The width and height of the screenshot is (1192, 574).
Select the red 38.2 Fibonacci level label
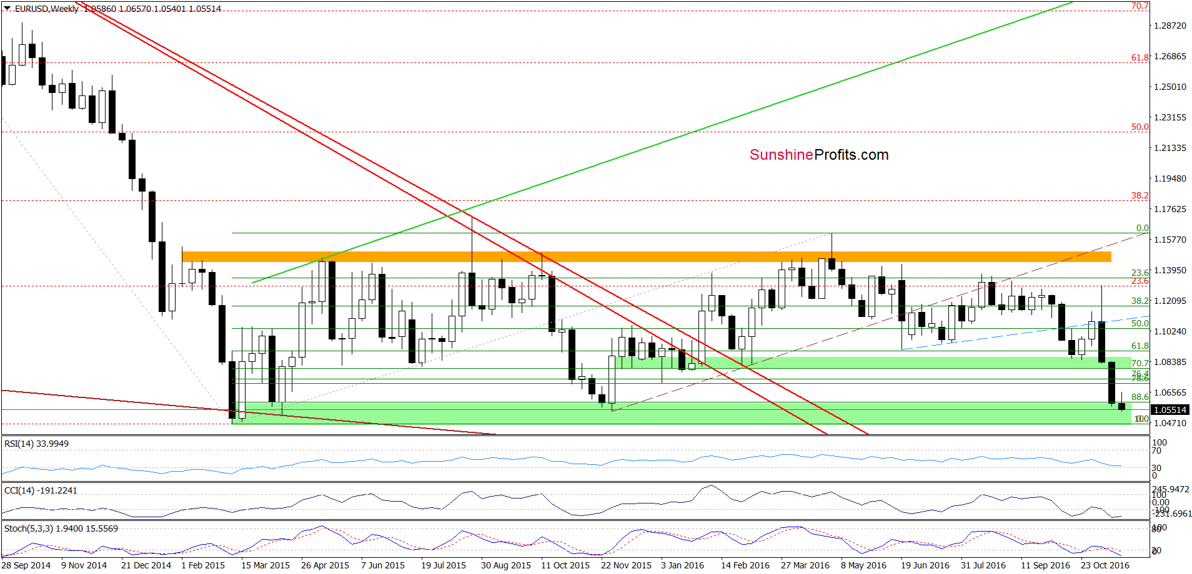(1140, 195)
